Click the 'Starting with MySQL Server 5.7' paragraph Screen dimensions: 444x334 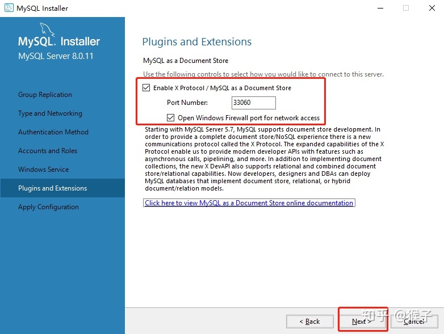(x=264, y=159)
